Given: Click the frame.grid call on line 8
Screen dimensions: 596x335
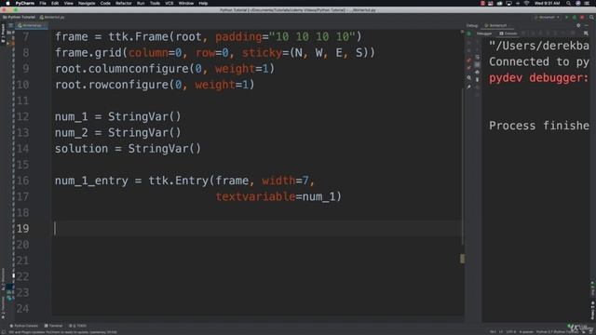Looking at the screenshot, I should 215,52.
